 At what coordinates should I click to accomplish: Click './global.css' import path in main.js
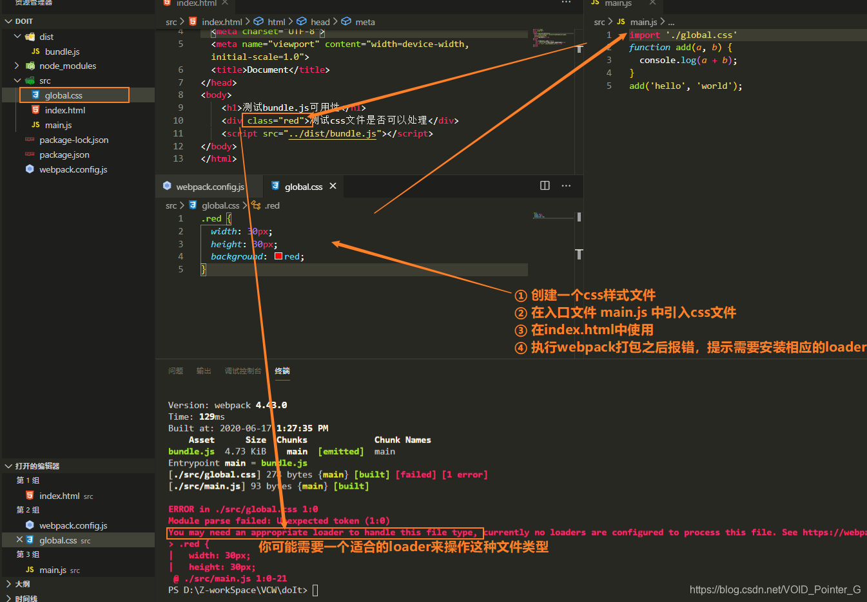click(x=701, y=35)
